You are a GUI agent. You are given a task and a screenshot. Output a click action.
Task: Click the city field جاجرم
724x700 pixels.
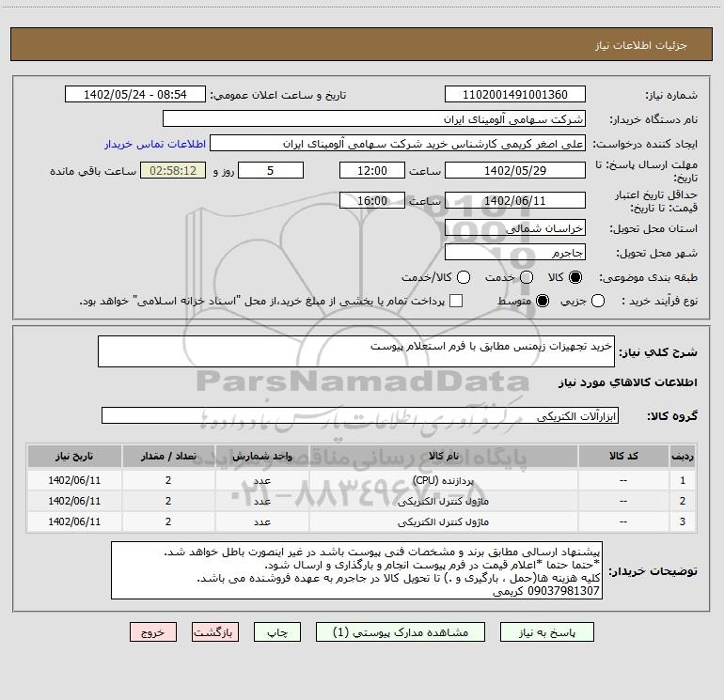coord(515,253)
